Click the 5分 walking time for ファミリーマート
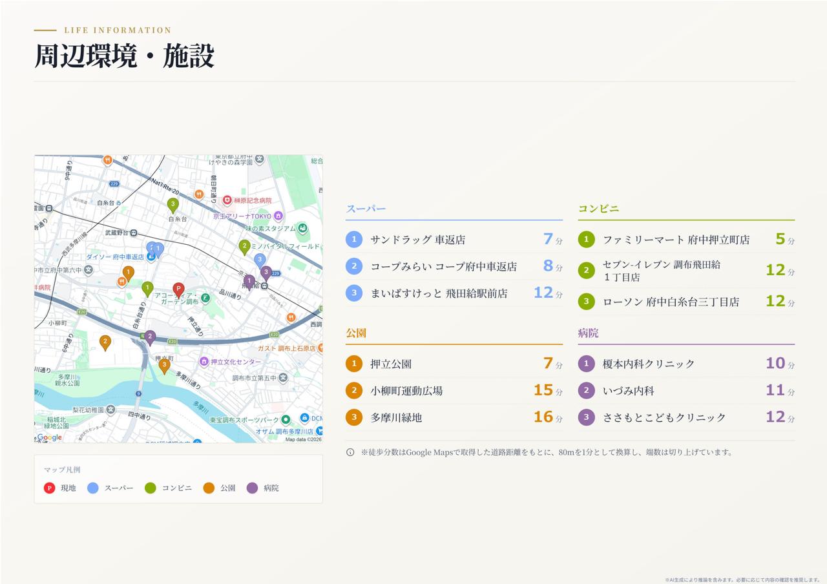The image size is (827, 584). (x=785, y=240)
